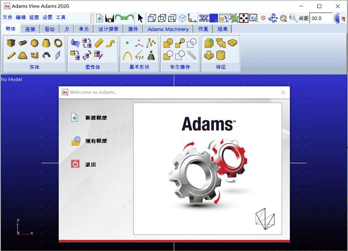Switch to the 仿真 tab

coord(203,29)
